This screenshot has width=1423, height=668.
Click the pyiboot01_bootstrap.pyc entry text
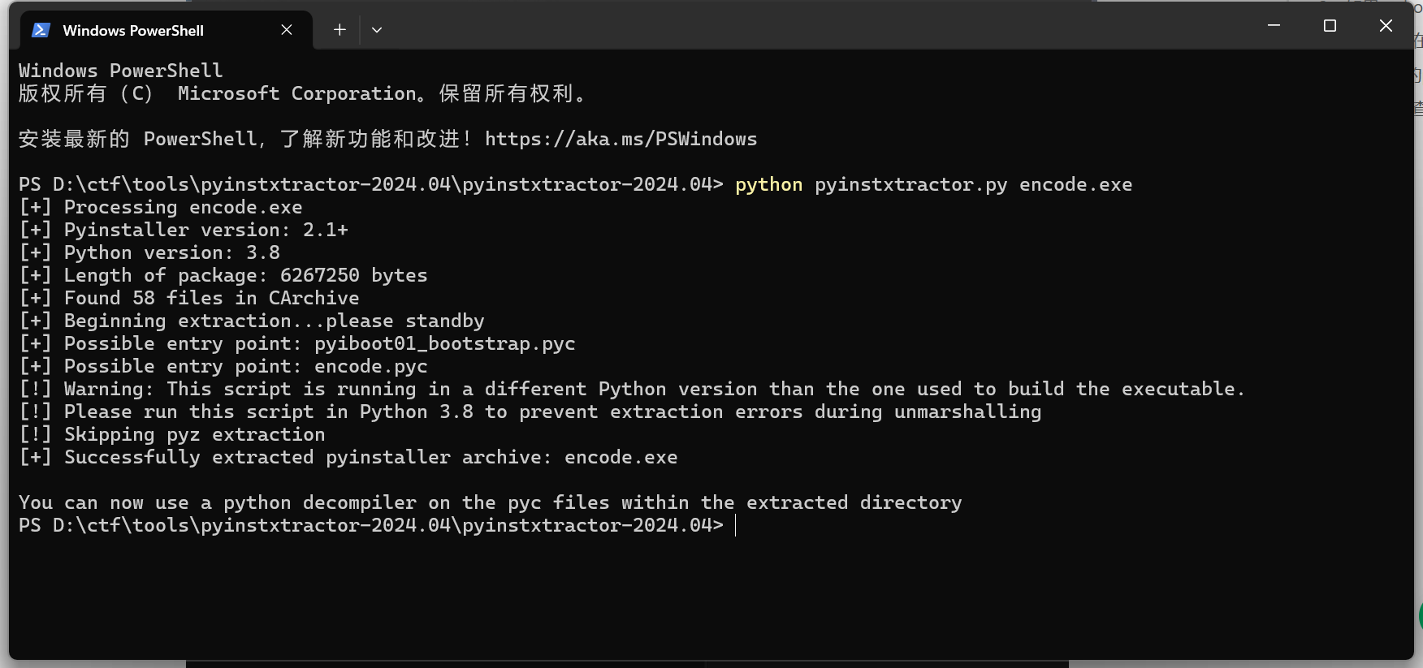coord(444,343)
